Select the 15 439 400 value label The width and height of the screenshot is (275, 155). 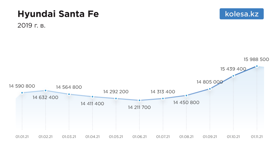pyautogui.click(x=233, y=69)
